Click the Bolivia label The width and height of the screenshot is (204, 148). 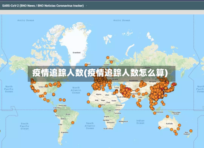pyautogui.click(x=63, y=119)
